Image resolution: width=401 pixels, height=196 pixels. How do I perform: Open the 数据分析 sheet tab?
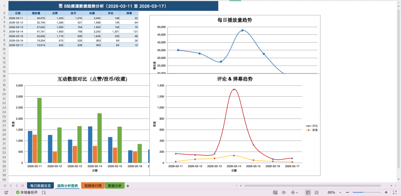[115, 186]
